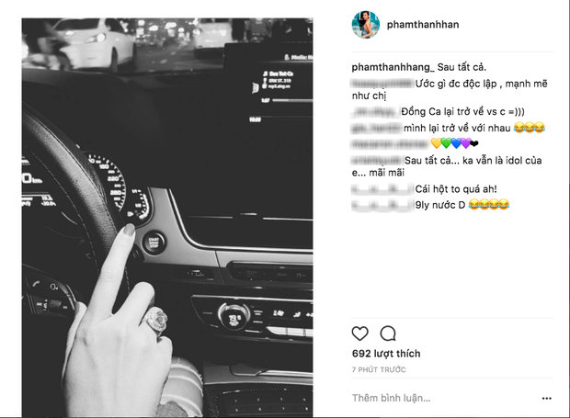Click the 'Sau tất cả.' caption text

click(x=462, y=67)
